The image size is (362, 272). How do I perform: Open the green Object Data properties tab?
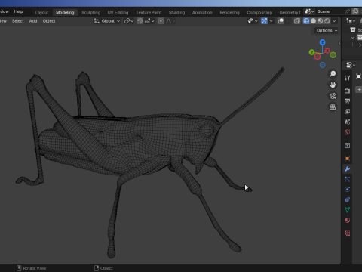348,210
